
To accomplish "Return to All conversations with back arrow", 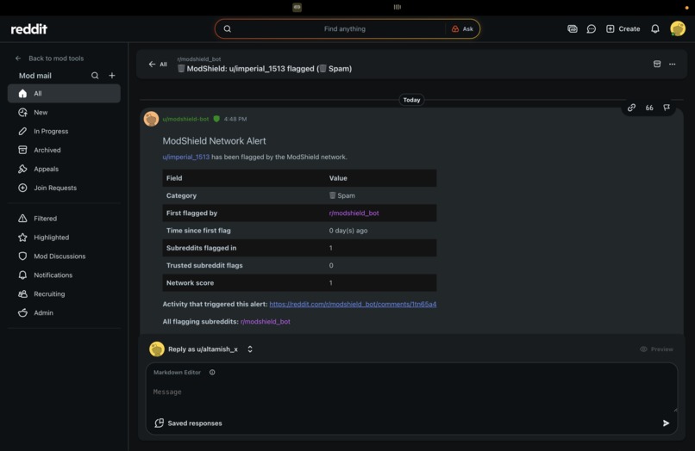I will tap(157, 65).
